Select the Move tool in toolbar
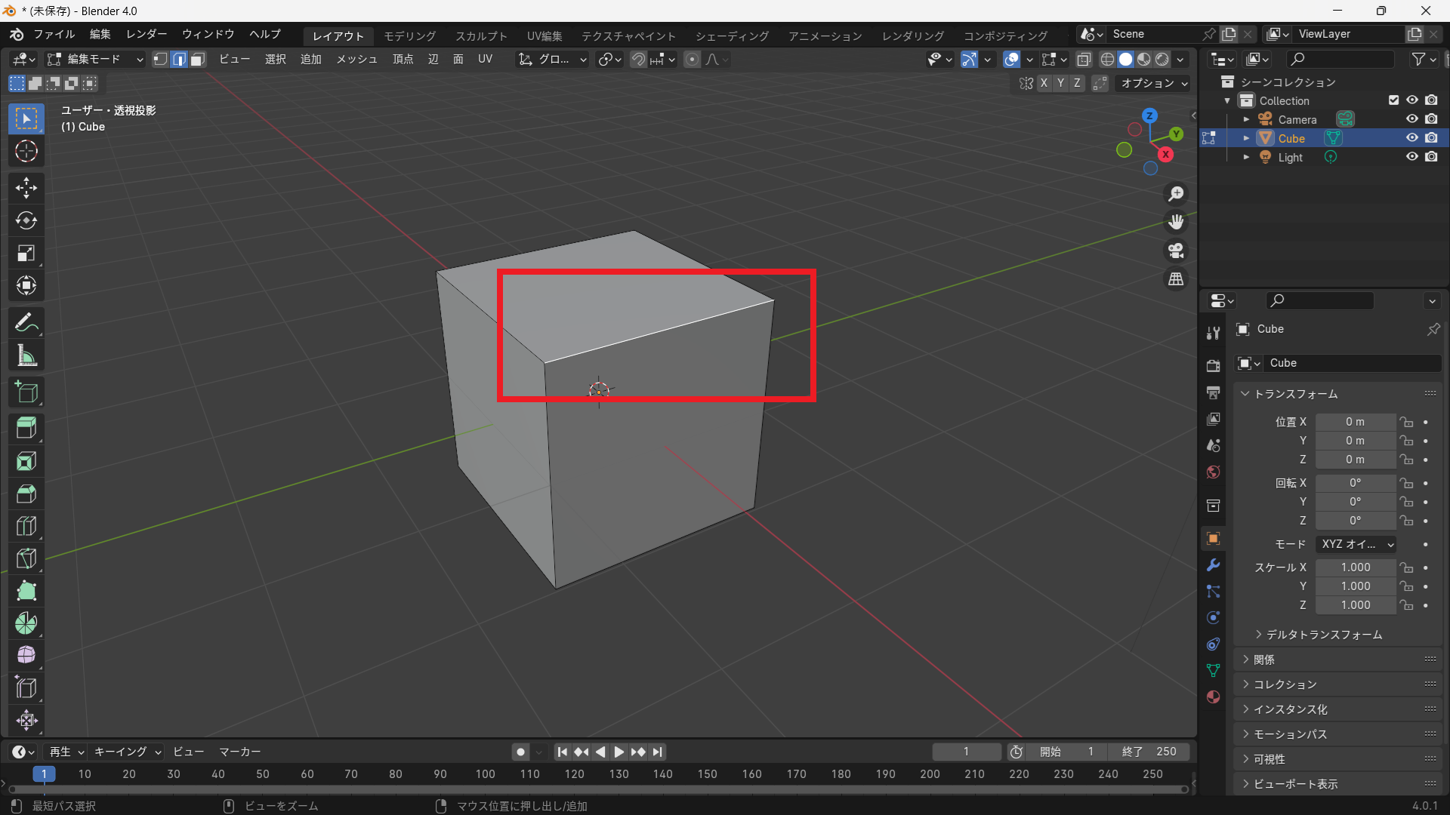1450x815 pixels. (x=26, y=187)
